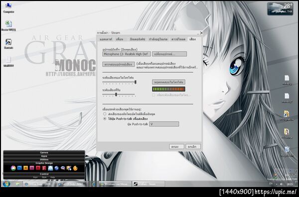The width and height of the screenshot is (299, 197).
Task: Click the detect audio devices button
Action: (x=119, y=64)
